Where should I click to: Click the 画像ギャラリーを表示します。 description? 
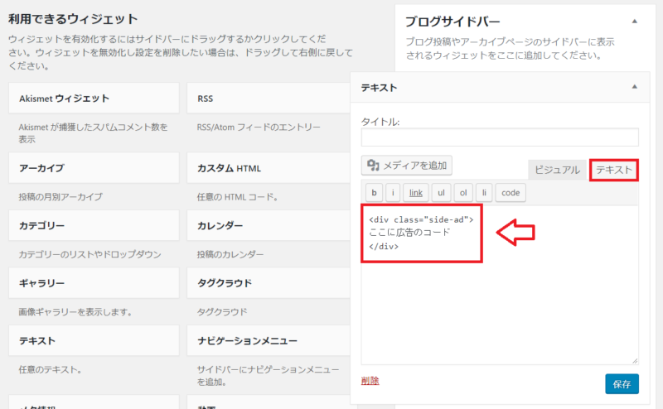coord(75,312)
